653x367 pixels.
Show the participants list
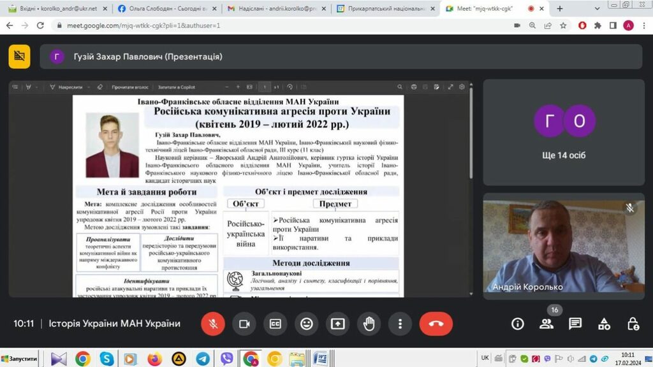coord(547,324)
